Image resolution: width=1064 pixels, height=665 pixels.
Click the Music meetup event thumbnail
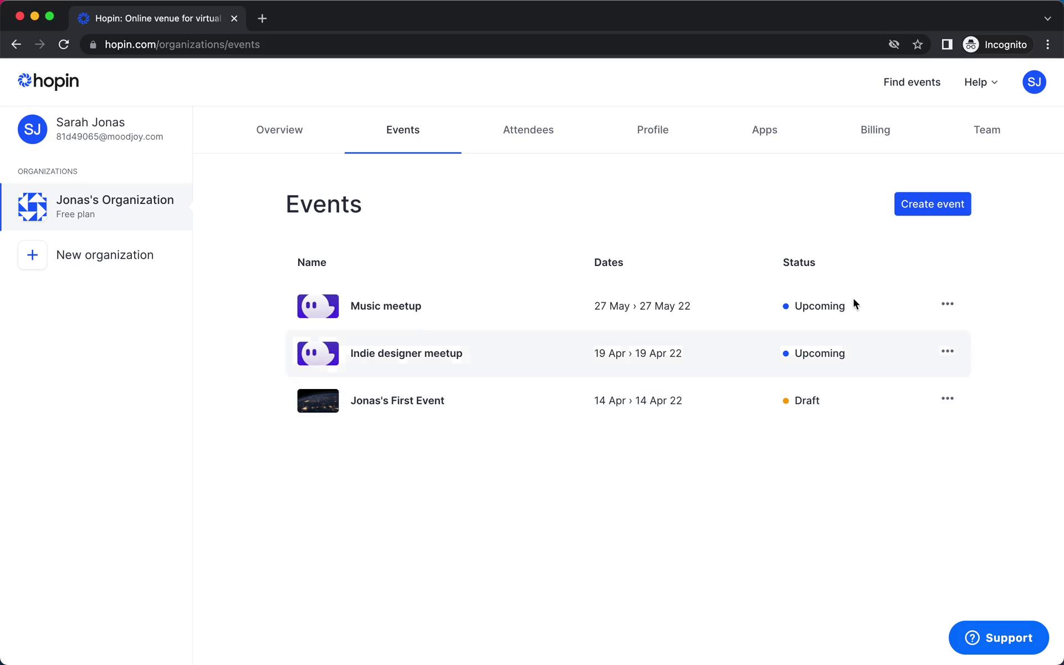click(318, 306)
